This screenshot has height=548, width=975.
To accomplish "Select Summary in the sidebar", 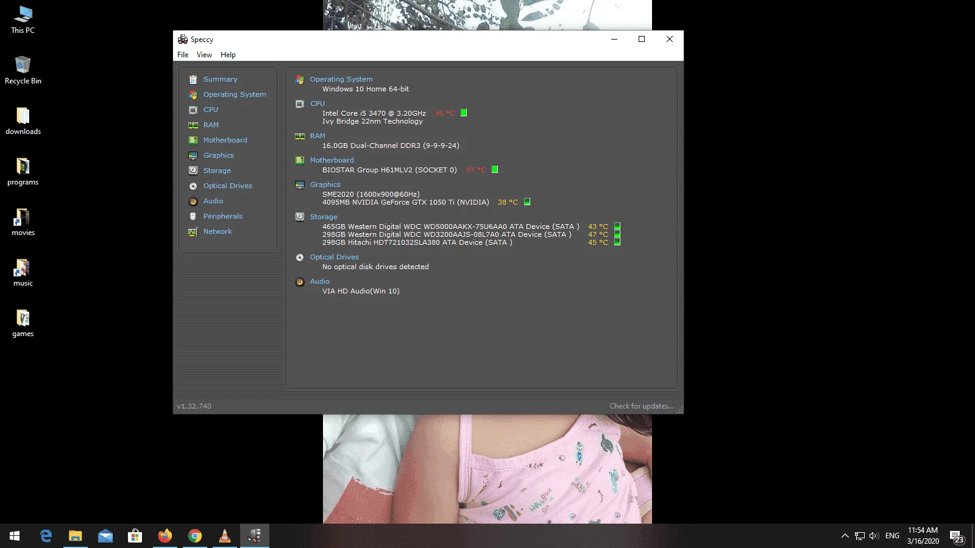I will pyautogui.click(x=221, y=79).
